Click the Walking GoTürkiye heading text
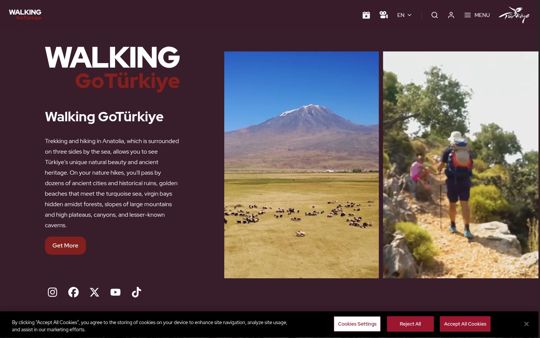Viewport: 540px width, 338px height. [x=104, y=117]
